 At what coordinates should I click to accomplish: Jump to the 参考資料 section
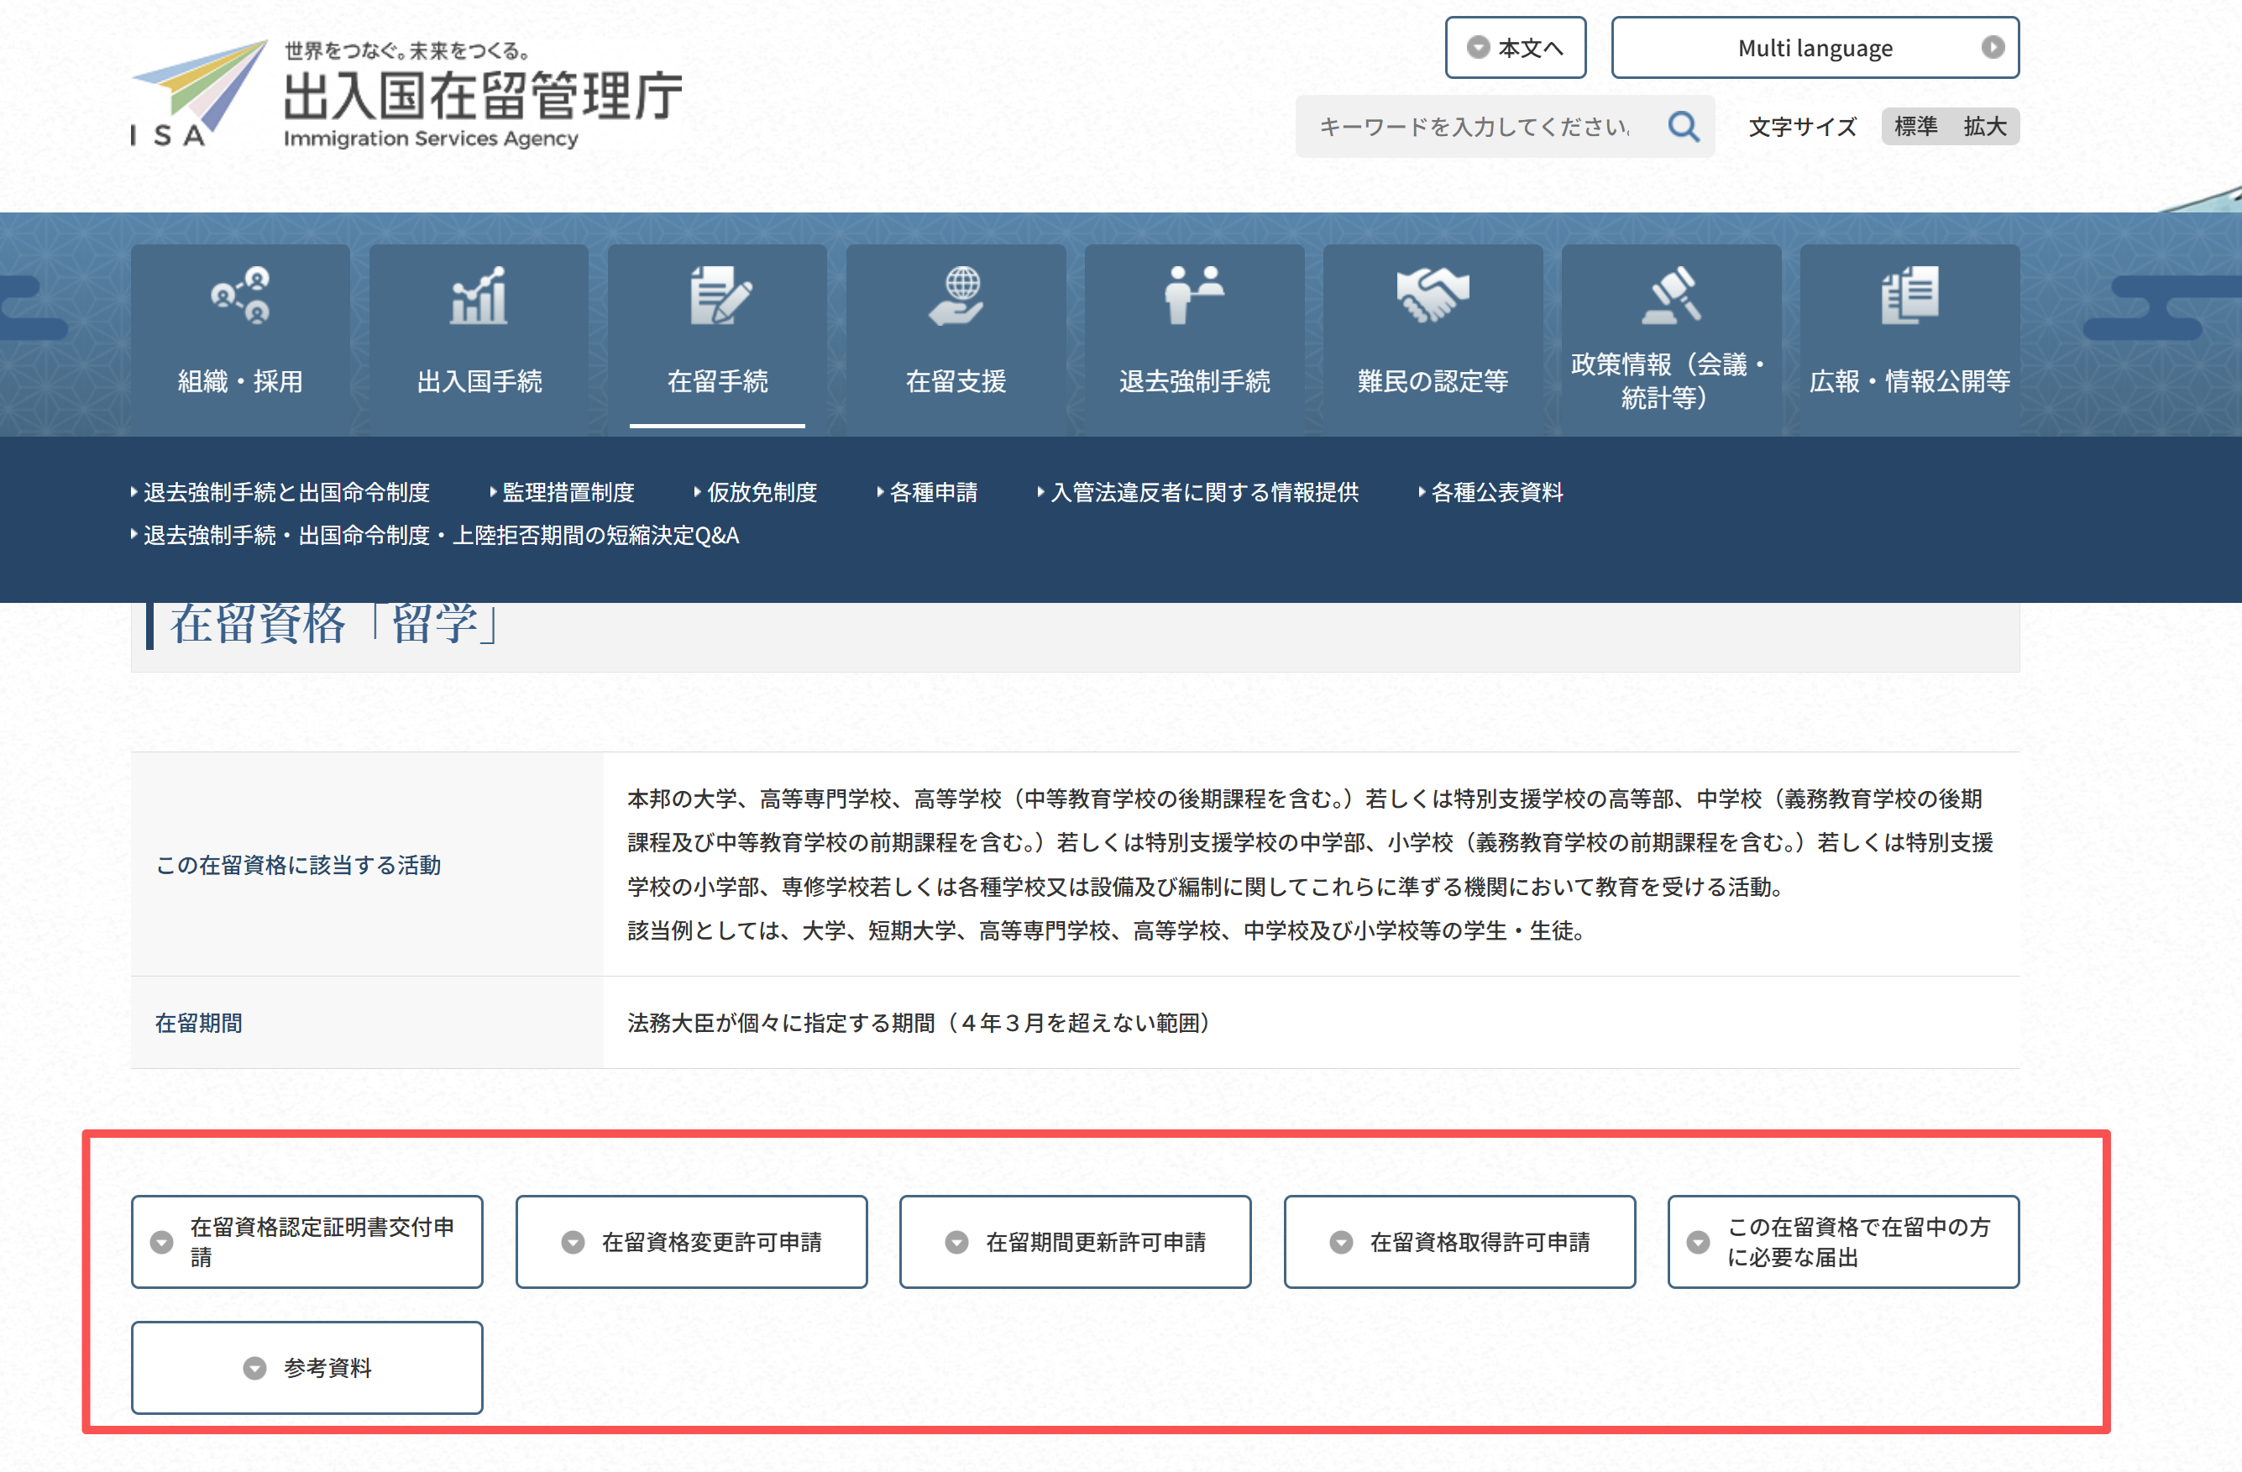pyautogui.click(x=307, y=1366)
